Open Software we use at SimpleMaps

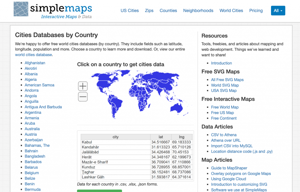(239, 190)
